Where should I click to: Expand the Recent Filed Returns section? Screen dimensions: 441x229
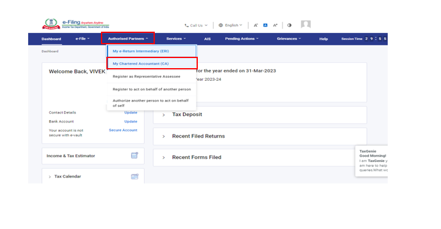[x=260, y=136]
